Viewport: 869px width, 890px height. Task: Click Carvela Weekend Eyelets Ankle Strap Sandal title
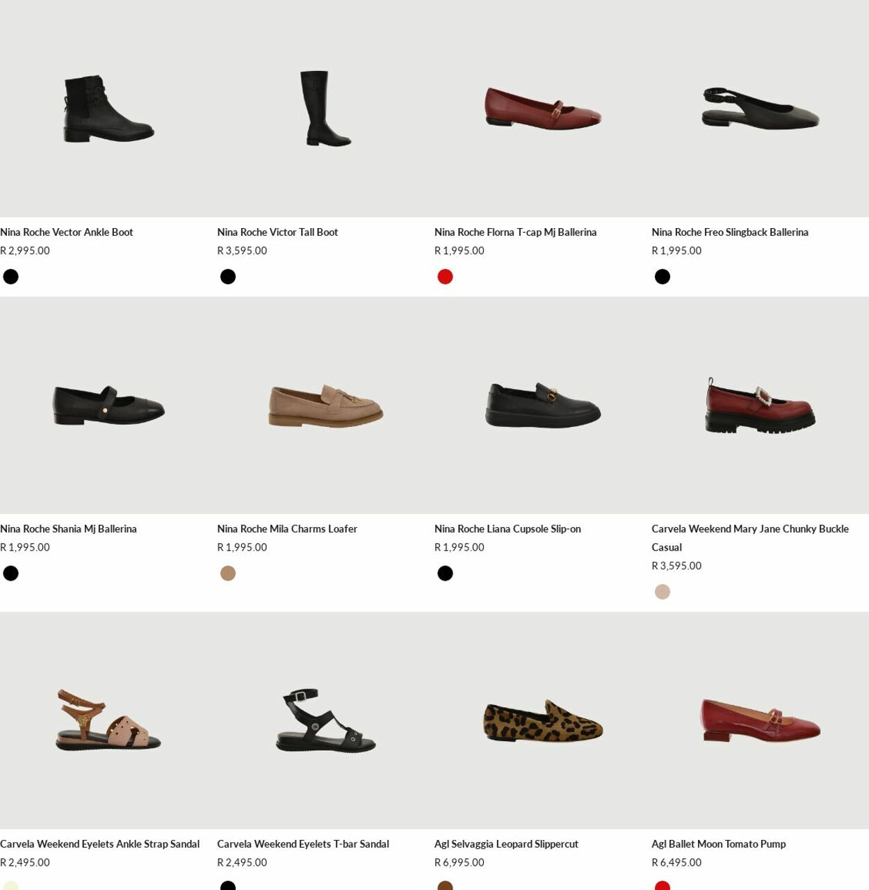pos(99,844)
